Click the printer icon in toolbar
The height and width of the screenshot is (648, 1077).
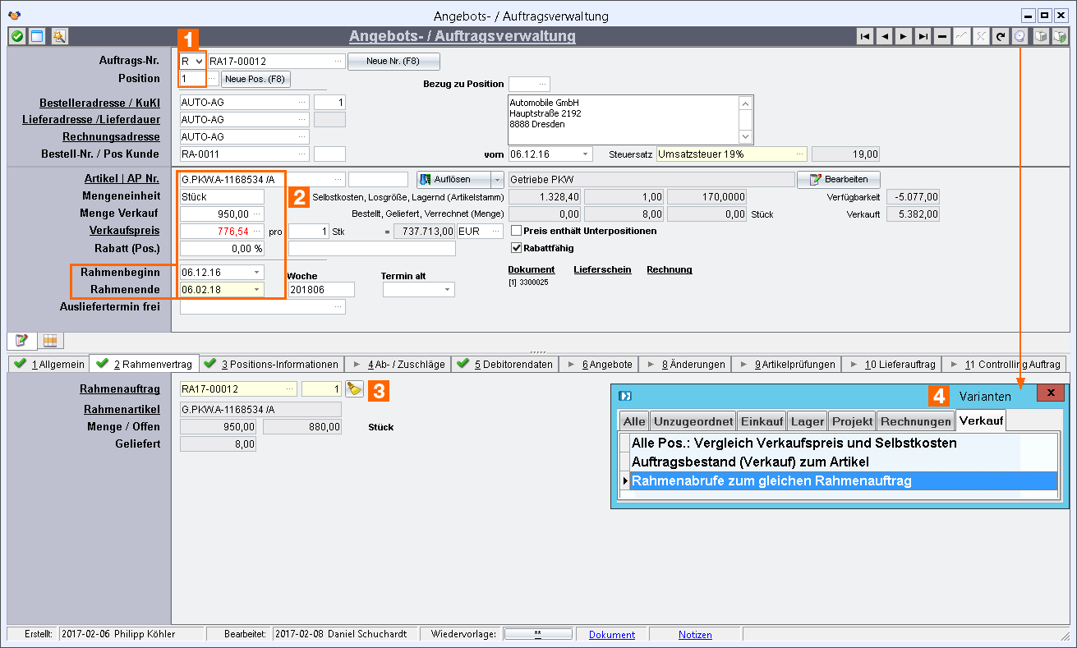coord(1041,36)
